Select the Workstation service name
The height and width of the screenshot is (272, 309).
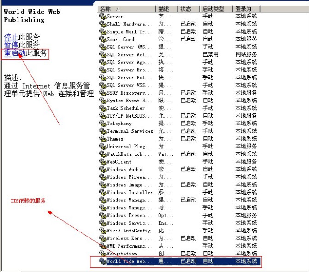pos(122,254)
